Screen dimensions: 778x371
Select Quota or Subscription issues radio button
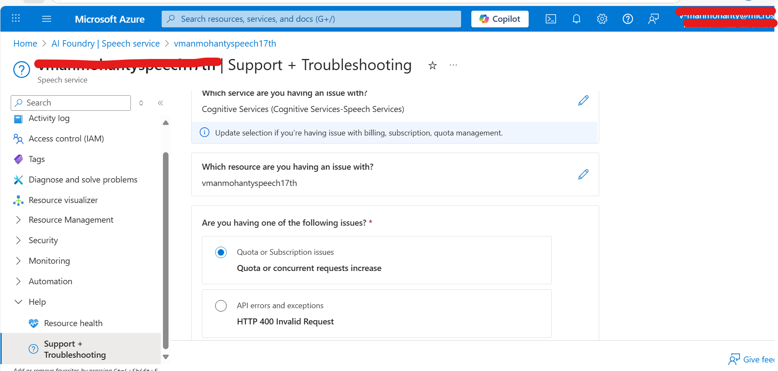pyautogui.click(x=221, y=253)
